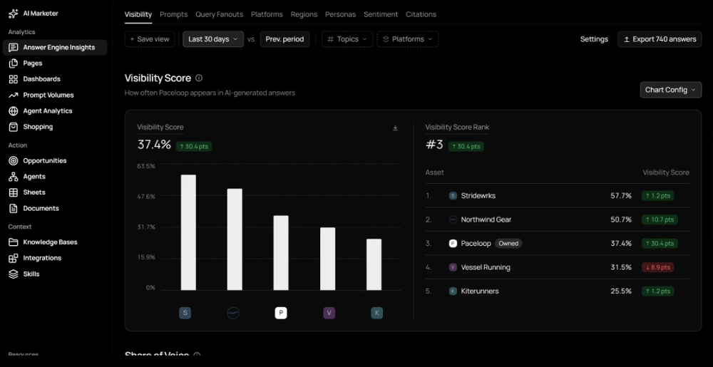
Task: Click Kiterunners logo in rank table
Action: (453, 291)
